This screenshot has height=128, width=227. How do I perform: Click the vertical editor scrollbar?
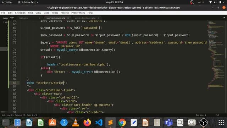(x=226, y=53)
